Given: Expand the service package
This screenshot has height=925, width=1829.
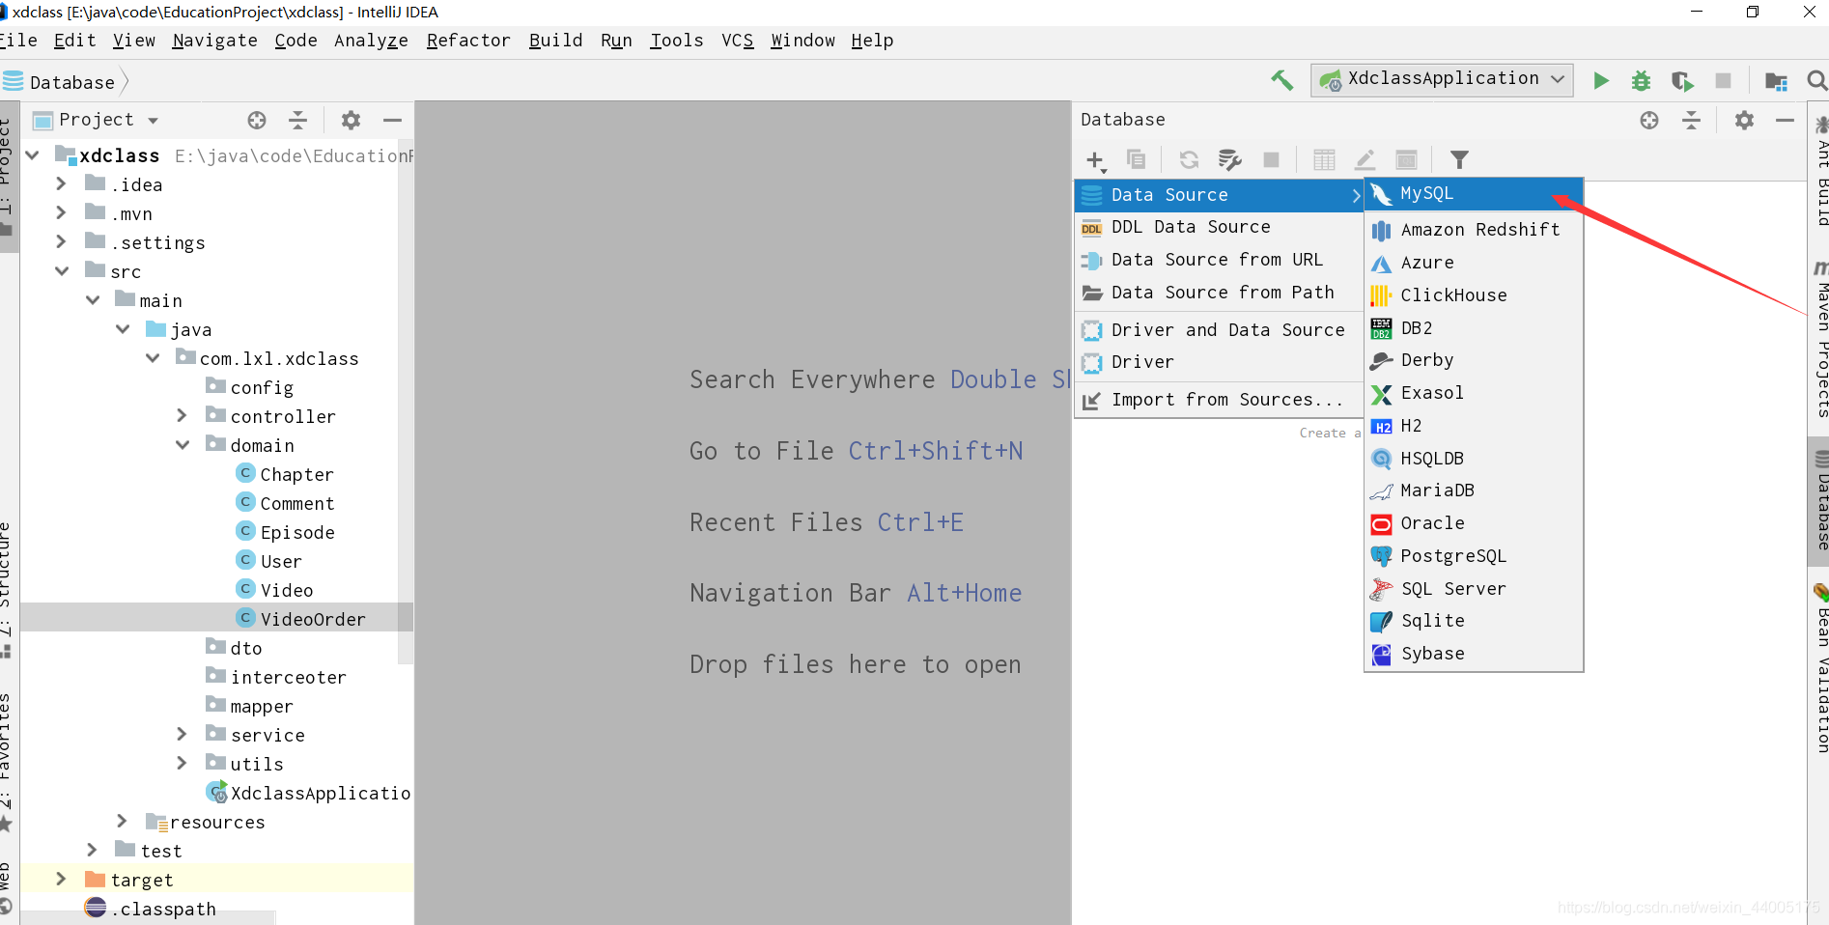Looking at the screenshot, I should pyautogui.click(x=182, y=734).
